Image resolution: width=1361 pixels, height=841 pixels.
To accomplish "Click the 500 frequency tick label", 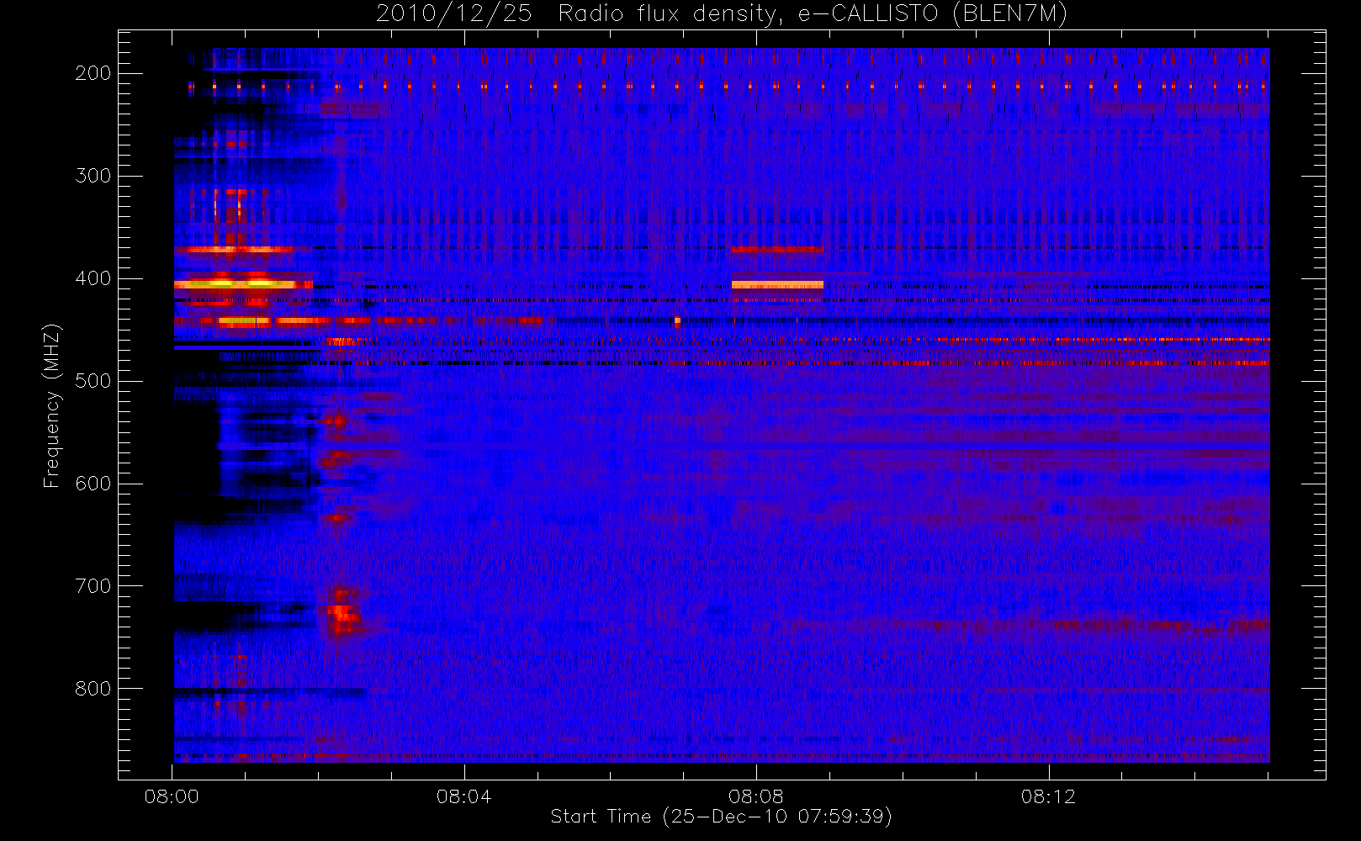I will [93, 381].
